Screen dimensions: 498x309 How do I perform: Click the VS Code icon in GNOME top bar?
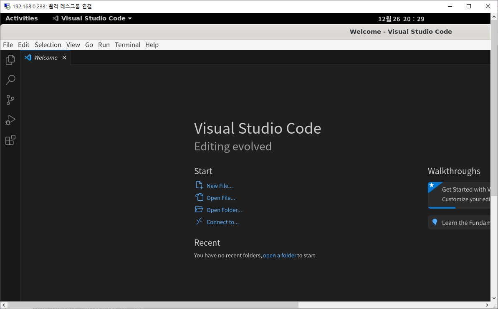pyautogui.click(x=56, y=18)
